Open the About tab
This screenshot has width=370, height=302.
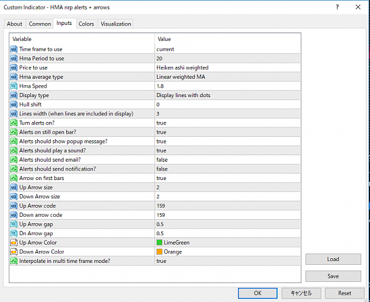click(x=15, y=24)
